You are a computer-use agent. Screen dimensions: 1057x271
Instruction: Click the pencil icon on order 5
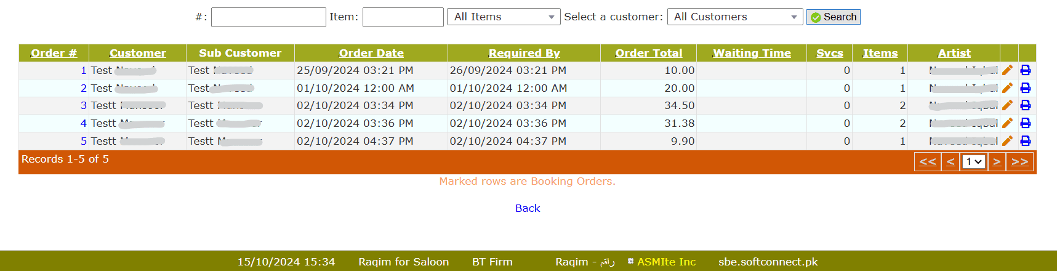tap(1007, 141)
